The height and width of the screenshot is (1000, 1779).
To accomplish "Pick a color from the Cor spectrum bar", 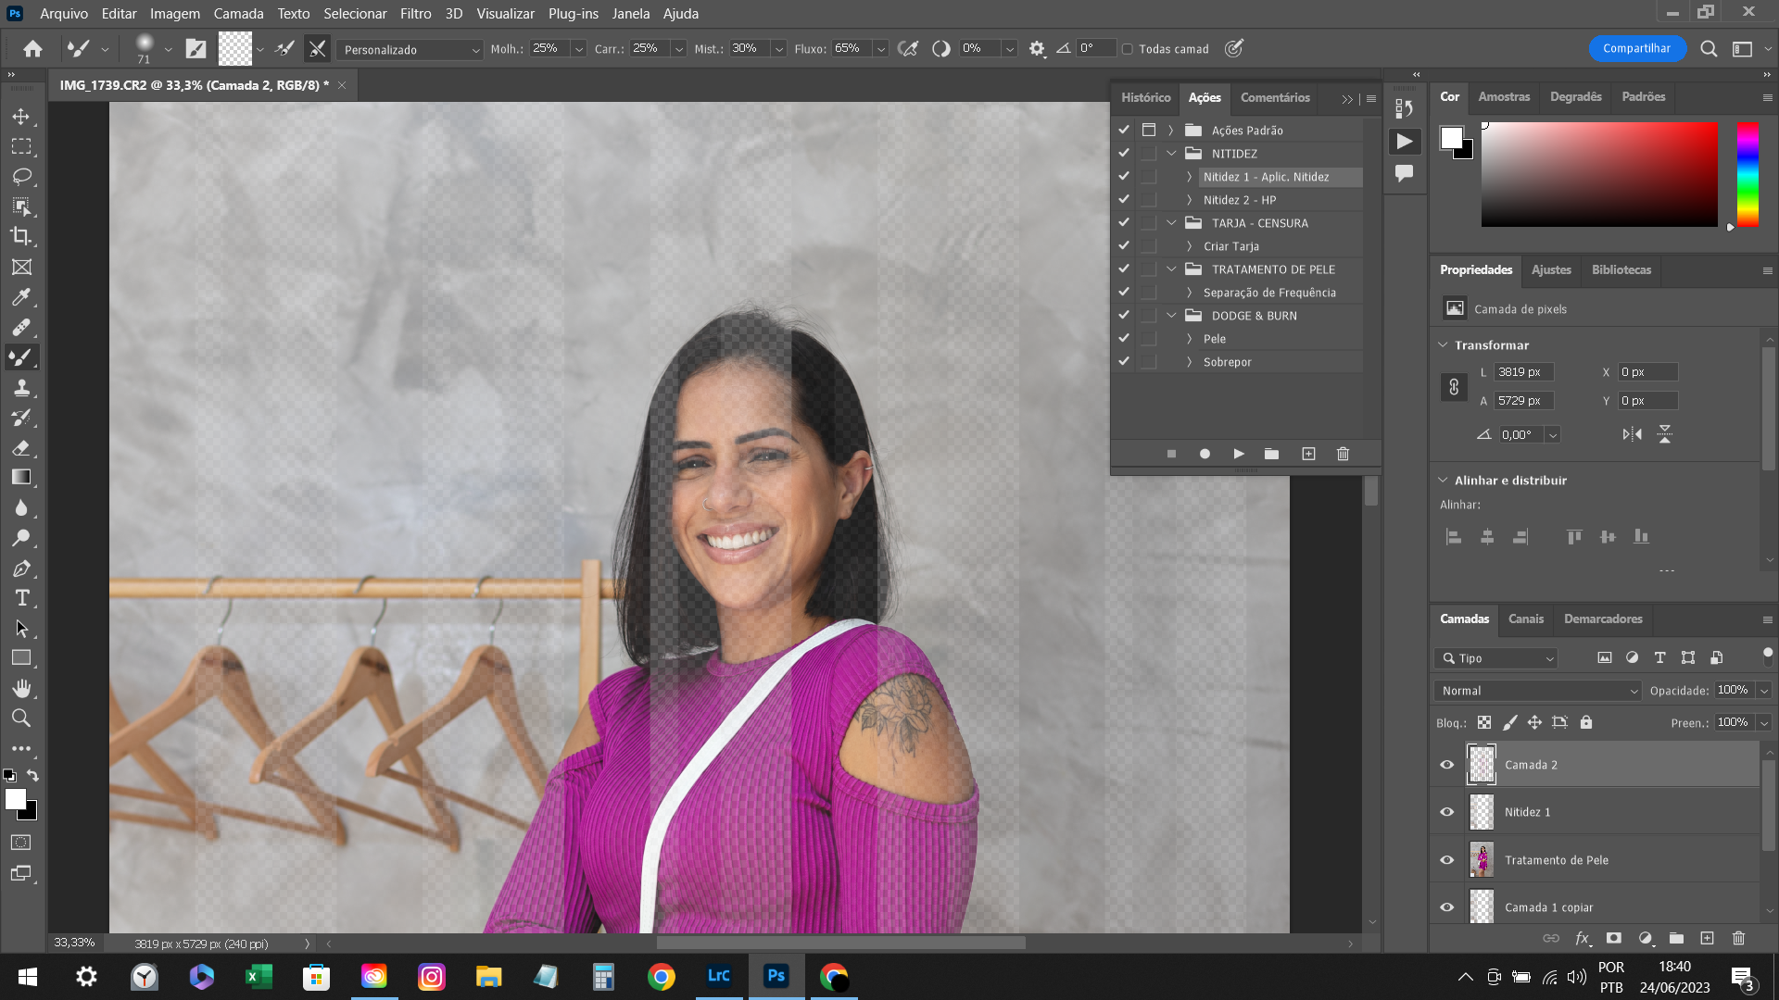I will (x=1749, y=176).
